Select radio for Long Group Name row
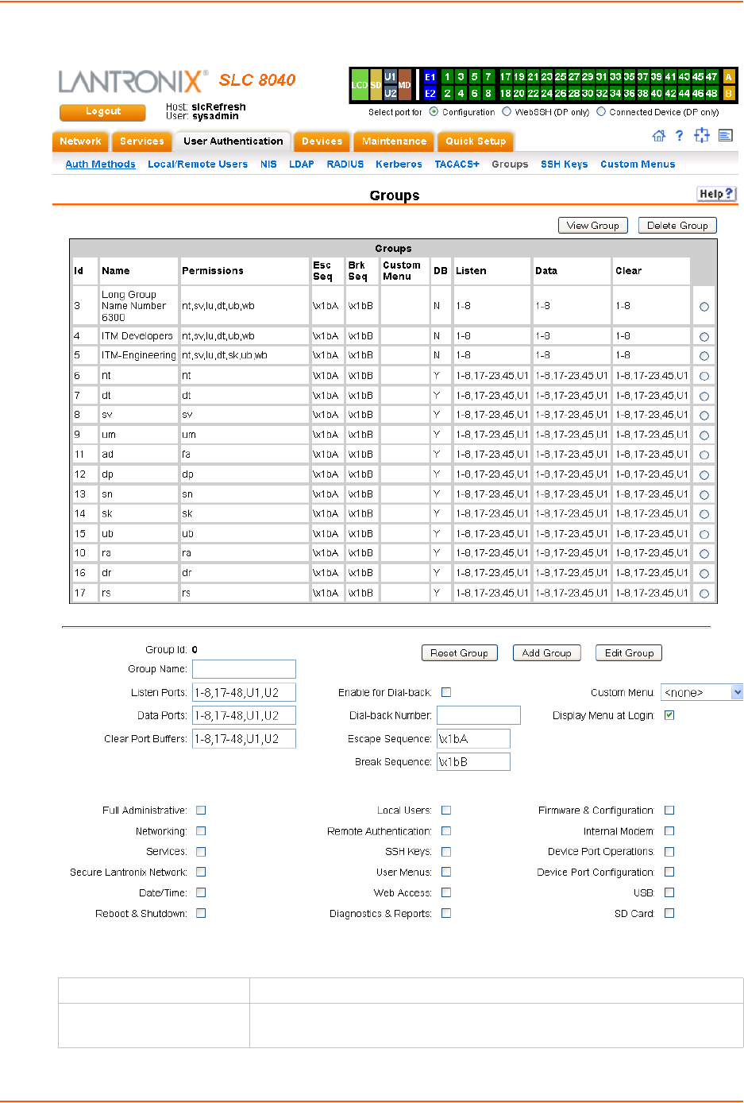This screenshot has height=1103, width=744. coord(704,307)
